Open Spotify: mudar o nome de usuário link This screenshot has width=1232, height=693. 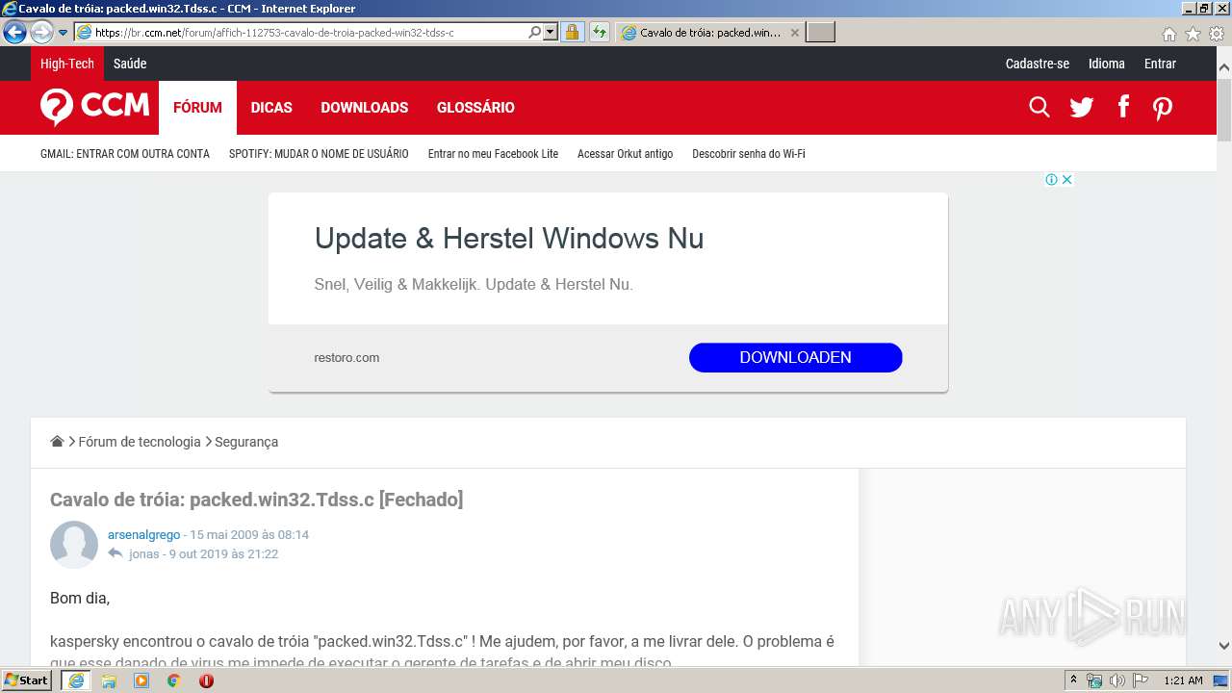point(319,154)
